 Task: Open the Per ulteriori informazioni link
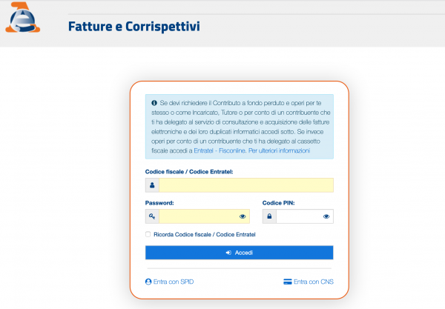coord(280,150)
